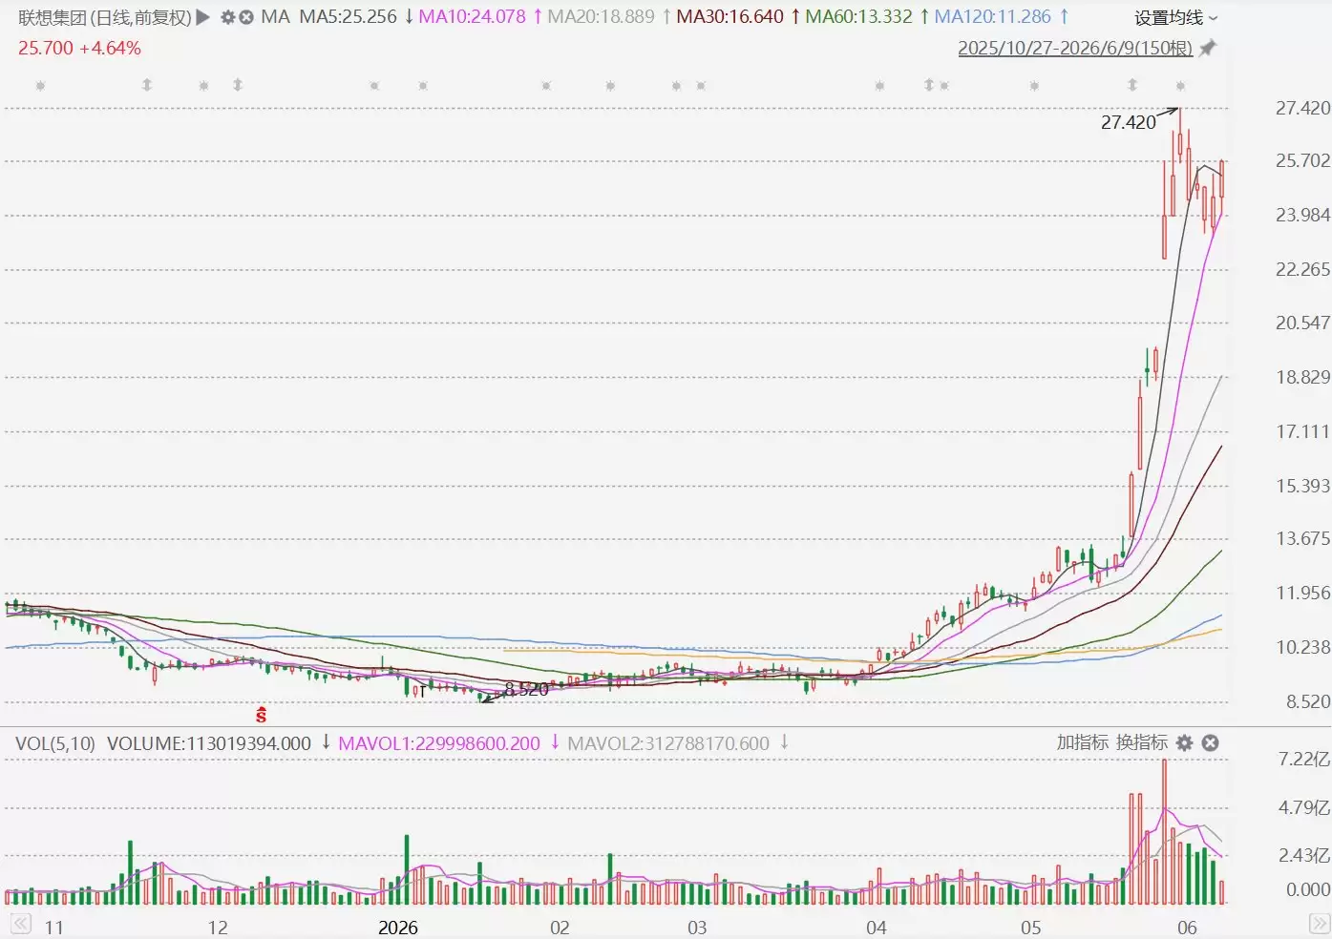The image size is (1332, 939).
Task: Expand the 设置均线 dropdown
Action: 1175,18
